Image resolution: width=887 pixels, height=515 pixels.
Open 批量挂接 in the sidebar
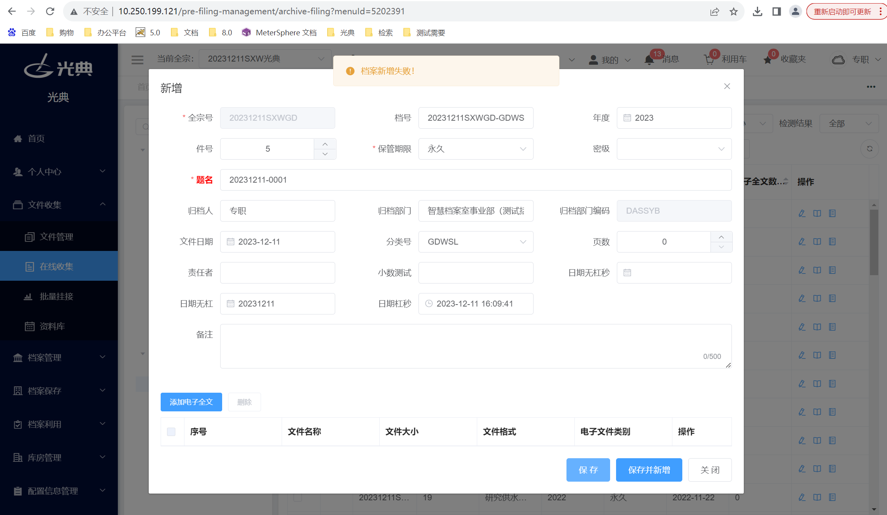59,297
